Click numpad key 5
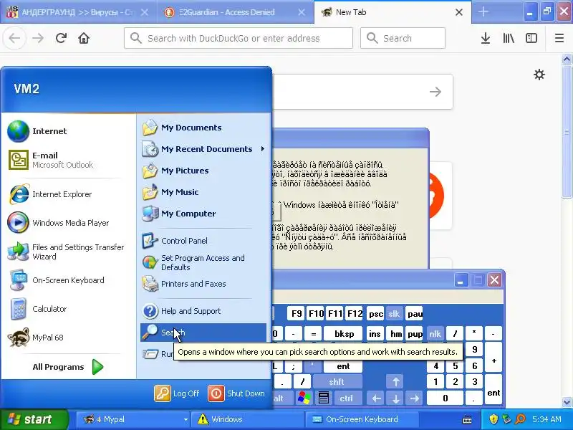The width and height of the screenshot is (573, 430). [455, 365]
